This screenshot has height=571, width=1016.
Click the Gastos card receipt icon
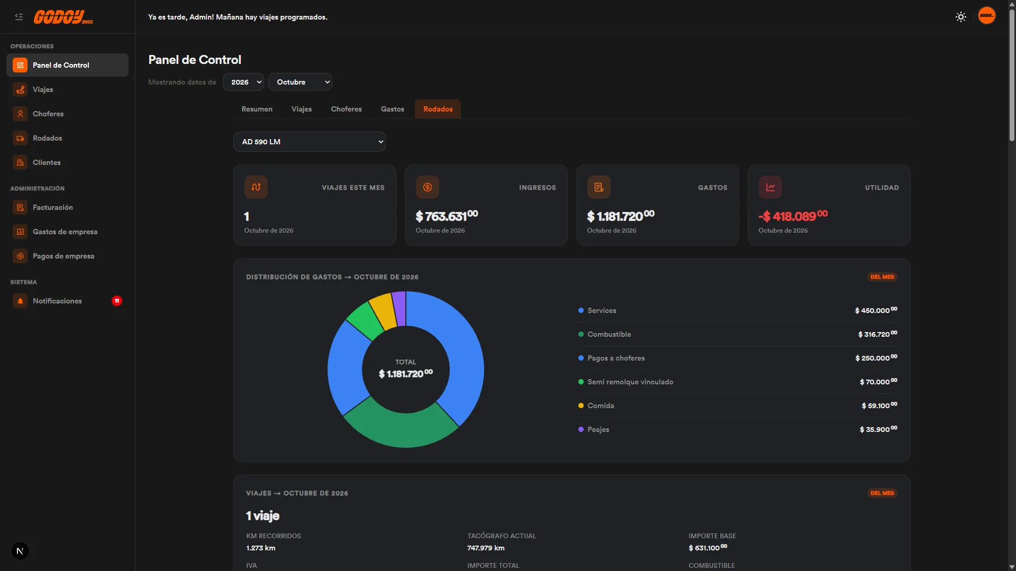(x=599, y=187)
